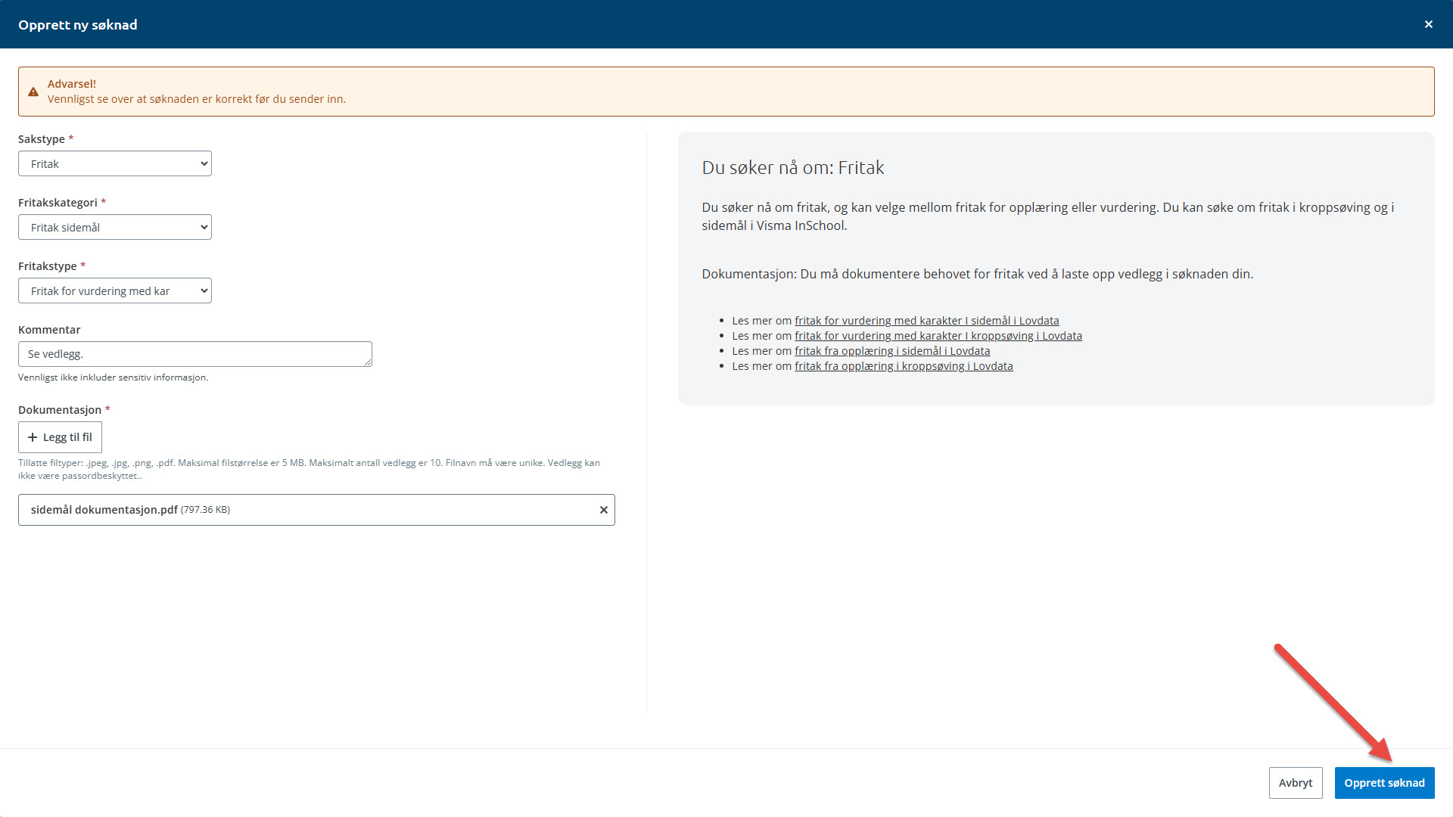The width and height of the screenshot is (1453, 817).
Task: Open the Sakstype dropdown
Action: tap(115, 163)
